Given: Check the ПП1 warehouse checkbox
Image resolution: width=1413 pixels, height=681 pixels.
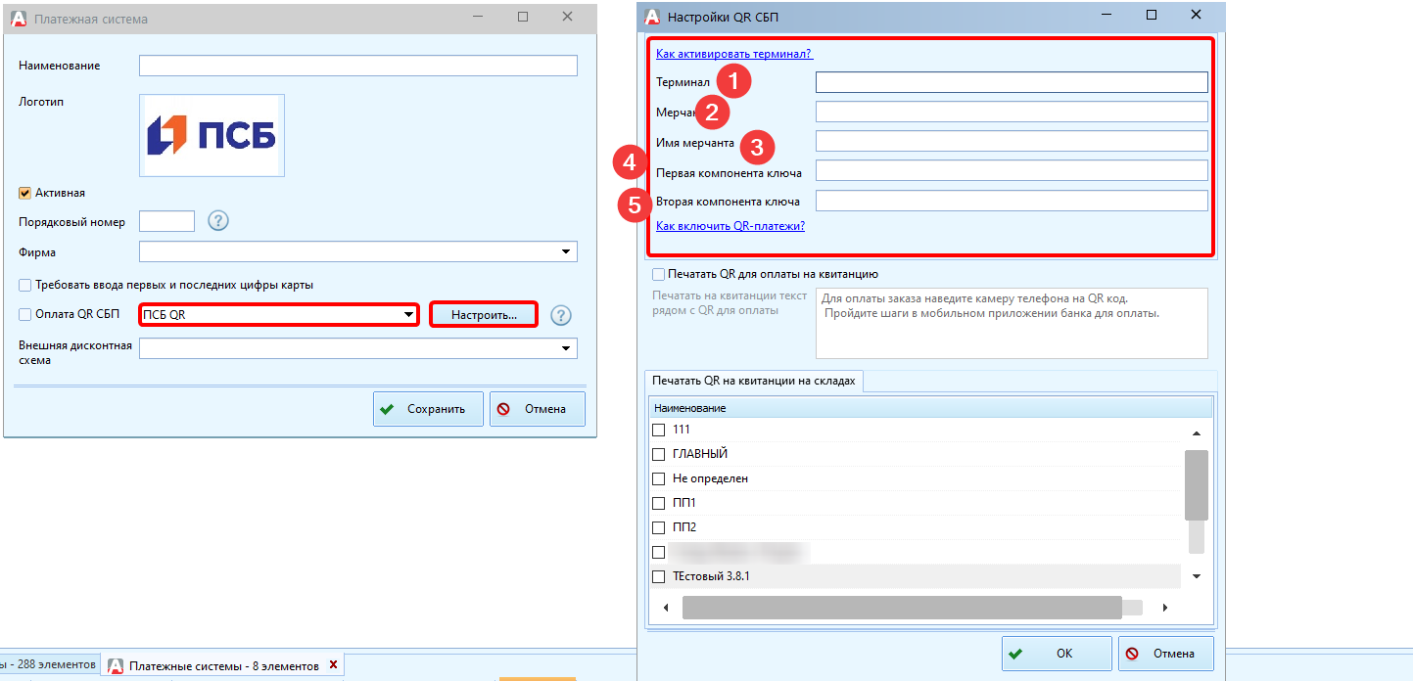Looking at the screenshot, I should coord(658,503).
